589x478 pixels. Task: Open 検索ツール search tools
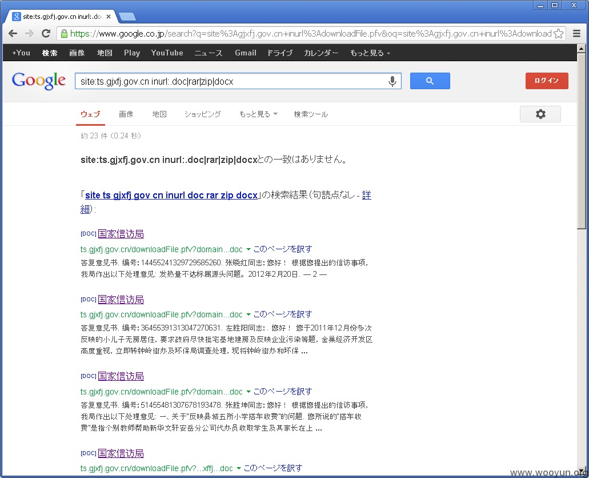pyautogui.click(x=311, y=114)
